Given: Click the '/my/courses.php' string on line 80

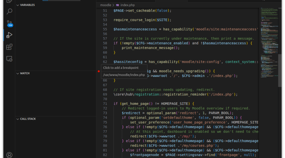Looking at the screenshot, I should [197, 146].
